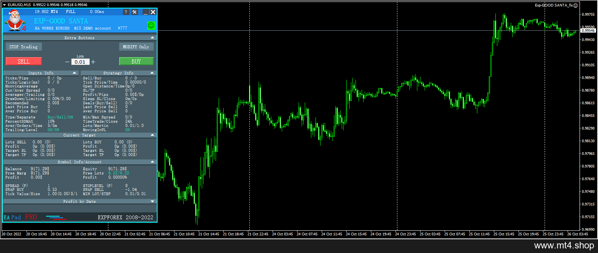Click the Lots/Martin 0.01/1.0 value
Viewport: 598px width, 253px height.
(134, 126)
